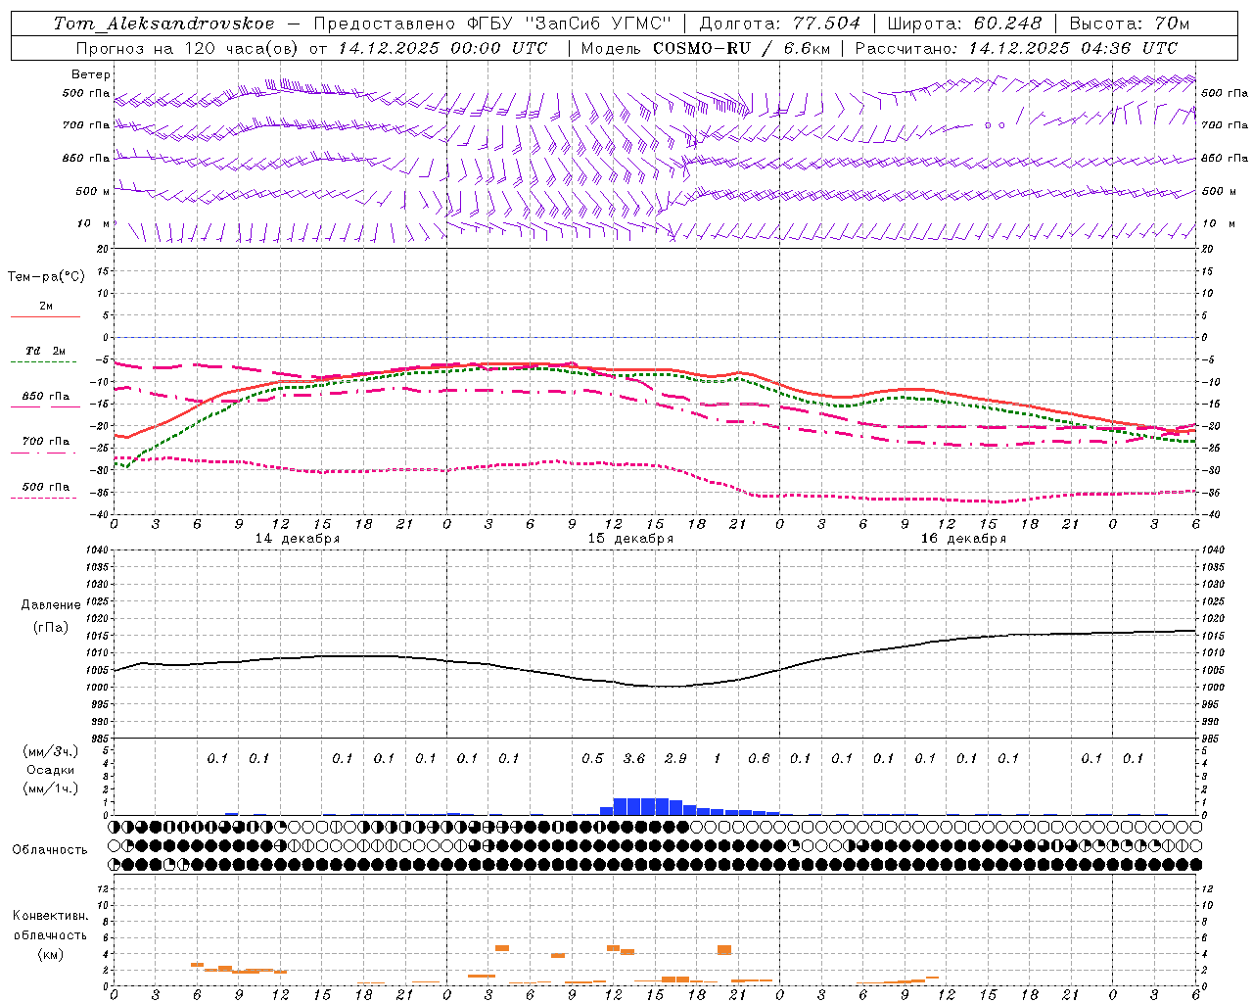Click the date label 15 декабря
The height and width of the screenshot is (1003, 1253).
(x=630, y=539)
